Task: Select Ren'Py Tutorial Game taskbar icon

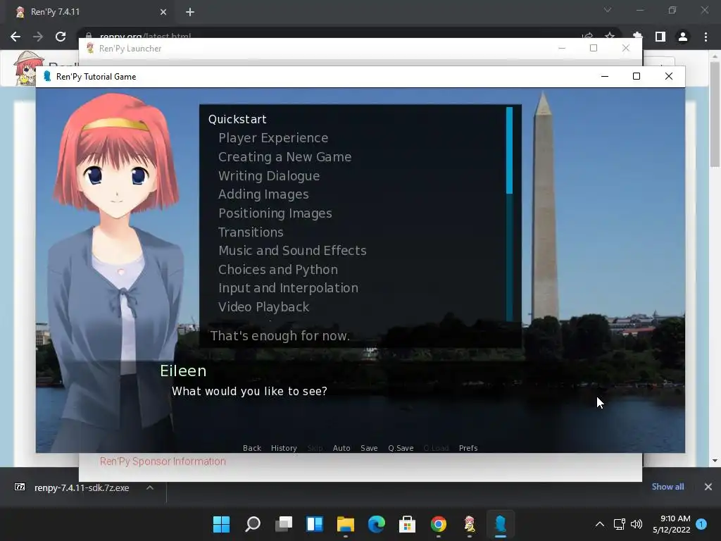Action: pos(501,524)
